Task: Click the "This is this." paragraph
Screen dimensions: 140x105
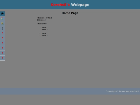Action: click(x=42, y=24)
